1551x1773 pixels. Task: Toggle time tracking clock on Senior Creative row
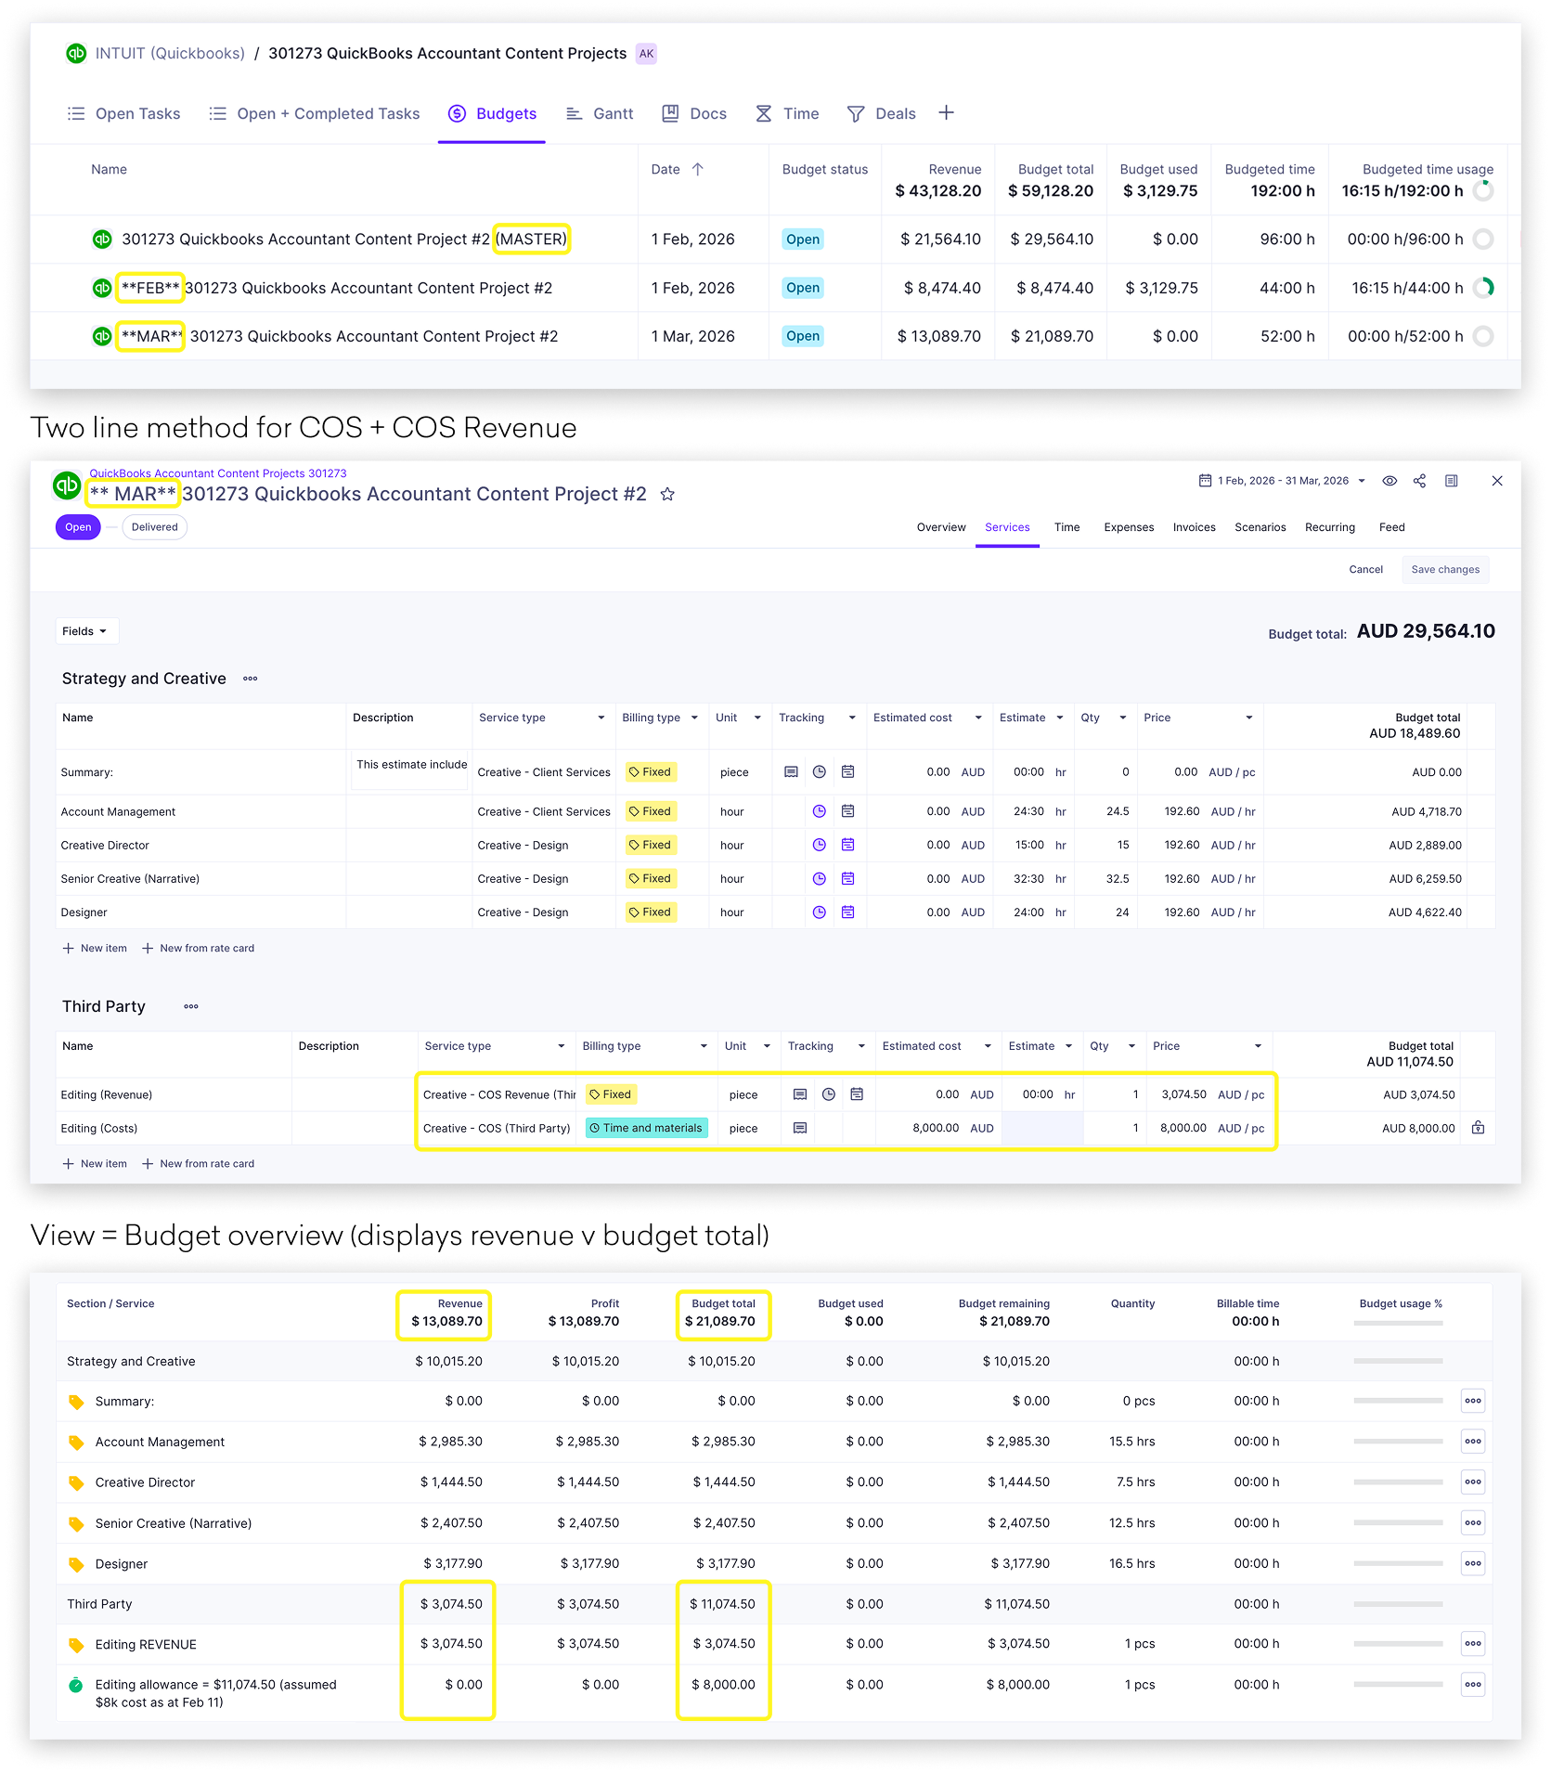point(820,879)
